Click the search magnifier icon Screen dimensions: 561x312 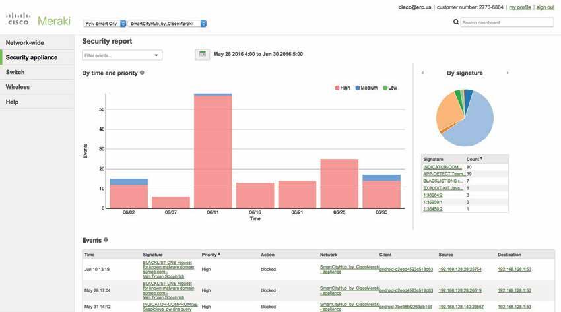click(456, 22)
